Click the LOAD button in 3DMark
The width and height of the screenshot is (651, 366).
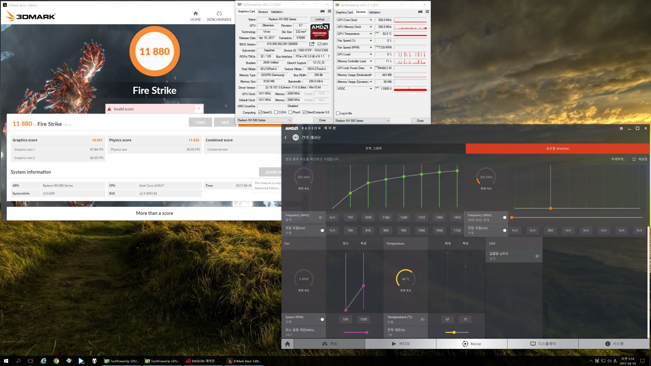[x=200, y=122]
